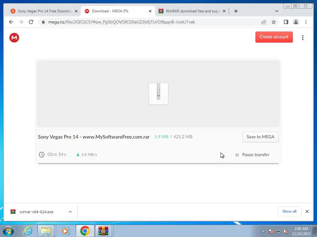This screenshot has width=317, height=237.
Task: Click the 03m 54s remaining time
Action: pyautogui.click(x=57, y=154)
